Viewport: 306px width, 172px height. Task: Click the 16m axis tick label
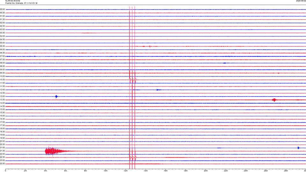(x=166, y=171)
